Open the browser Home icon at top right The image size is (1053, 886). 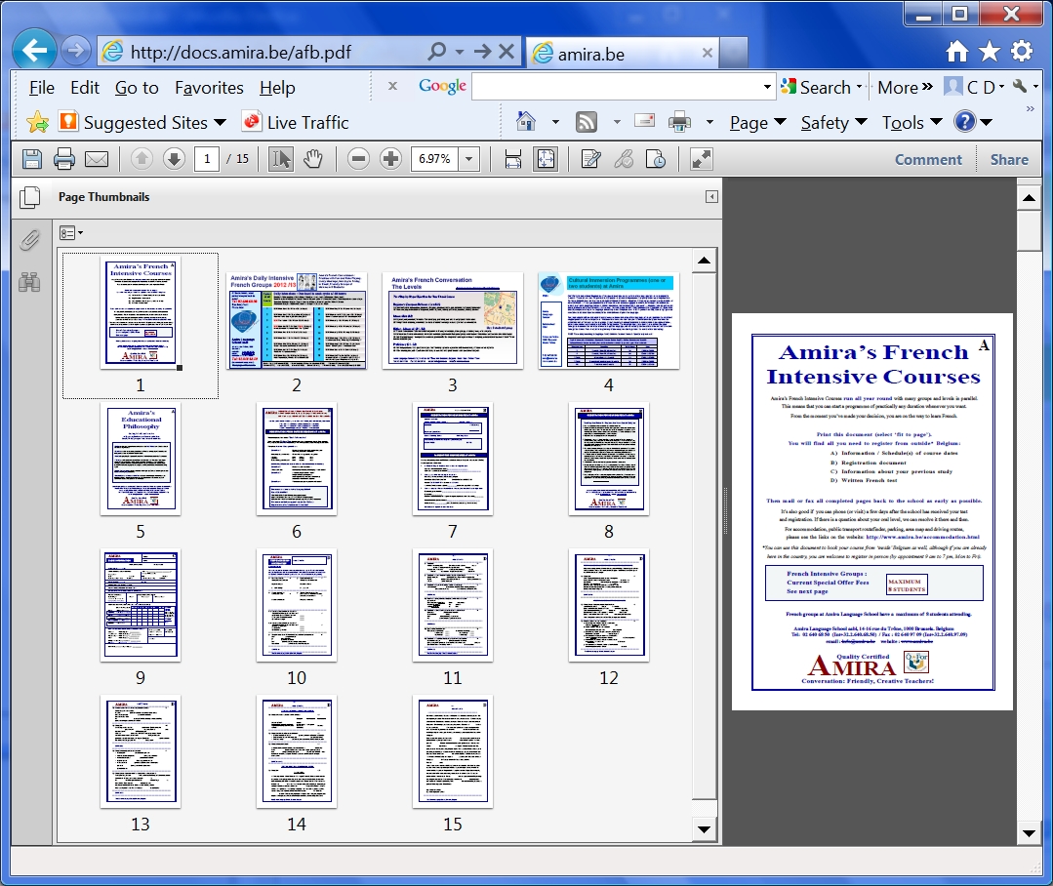pos(957,51)
